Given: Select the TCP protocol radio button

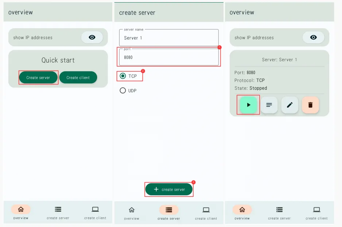Looking at the screenshot, I should click(x=123, y=76).
